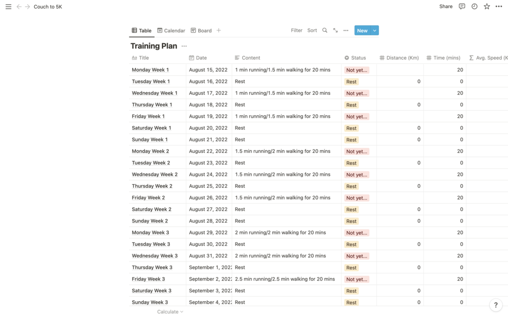Viewport: 508px width, 317px height.
Task: Add a new view with plus icon
Action: pos(219,30)
